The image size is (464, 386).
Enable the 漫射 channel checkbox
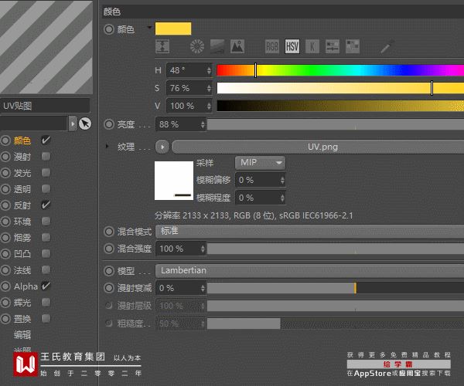click(46, 156)
